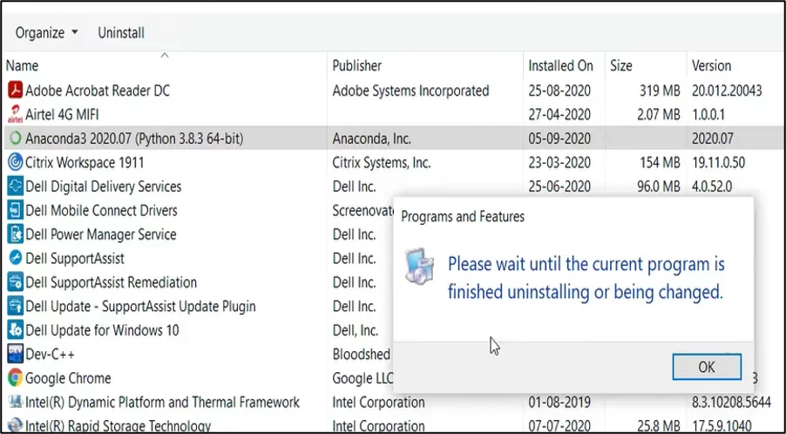The image size is (786, 434).
Task: Click the Google Chrome icon
Action: (16, 378)
